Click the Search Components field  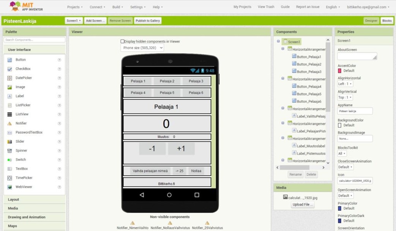point(34,40)
